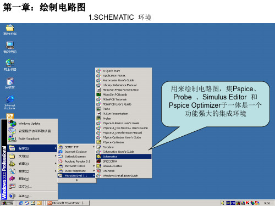The width and height of the screenshot is (275, 206).
Task: Open PSpice Optimizer User's Guide
Action: coord(124,137)
